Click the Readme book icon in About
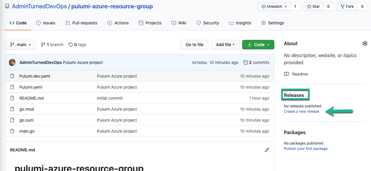This screenshot has height=171, width=371. 286,74
